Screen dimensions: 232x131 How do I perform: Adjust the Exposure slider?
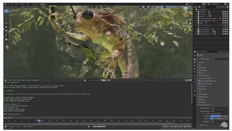pyautogui.click(x=219, y=116)
